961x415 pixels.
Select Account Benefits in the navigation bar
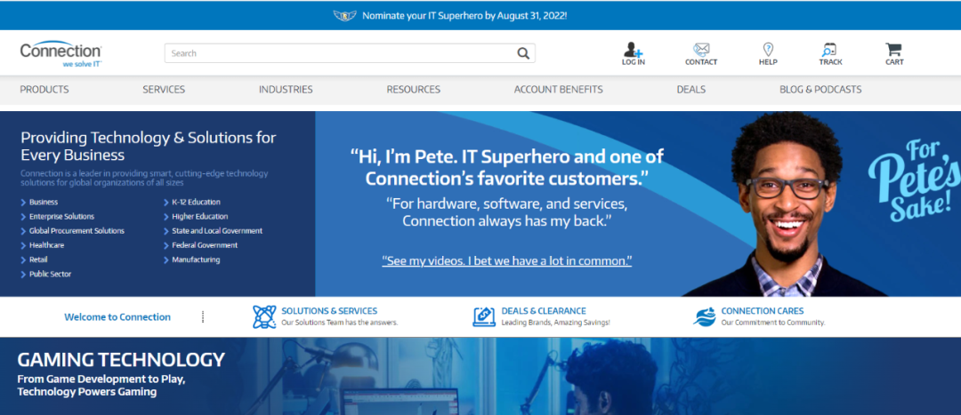(558, 90)
